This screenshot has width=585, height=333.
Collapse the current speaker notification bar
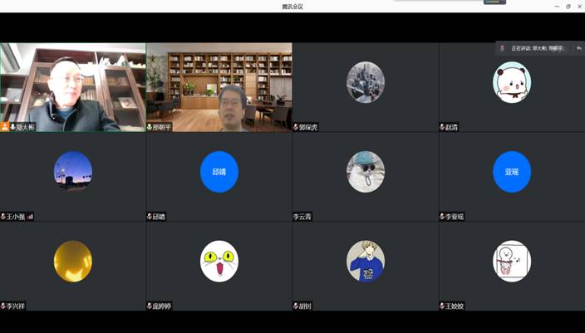[x=578, y=49]
